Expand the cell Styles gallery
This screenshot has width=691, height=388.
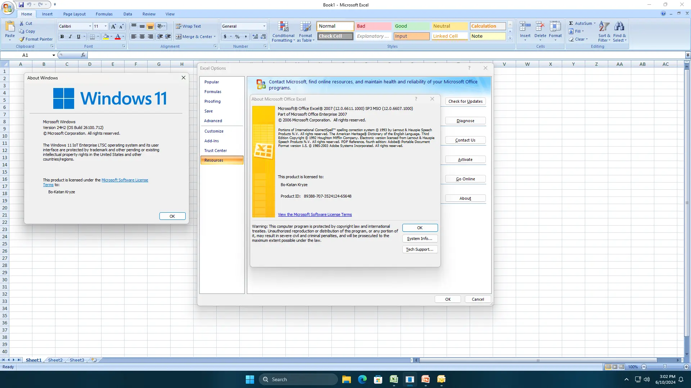pyautogui.click(x=510, y=38)
